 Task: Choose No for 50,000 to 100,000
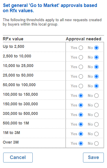point(96,86)
